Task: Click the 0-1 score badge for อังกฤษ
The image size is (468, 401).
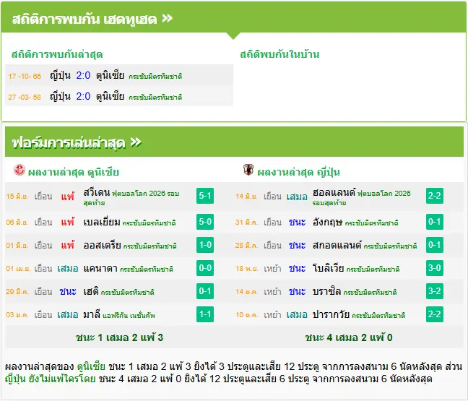Action: tap(435, 222)
